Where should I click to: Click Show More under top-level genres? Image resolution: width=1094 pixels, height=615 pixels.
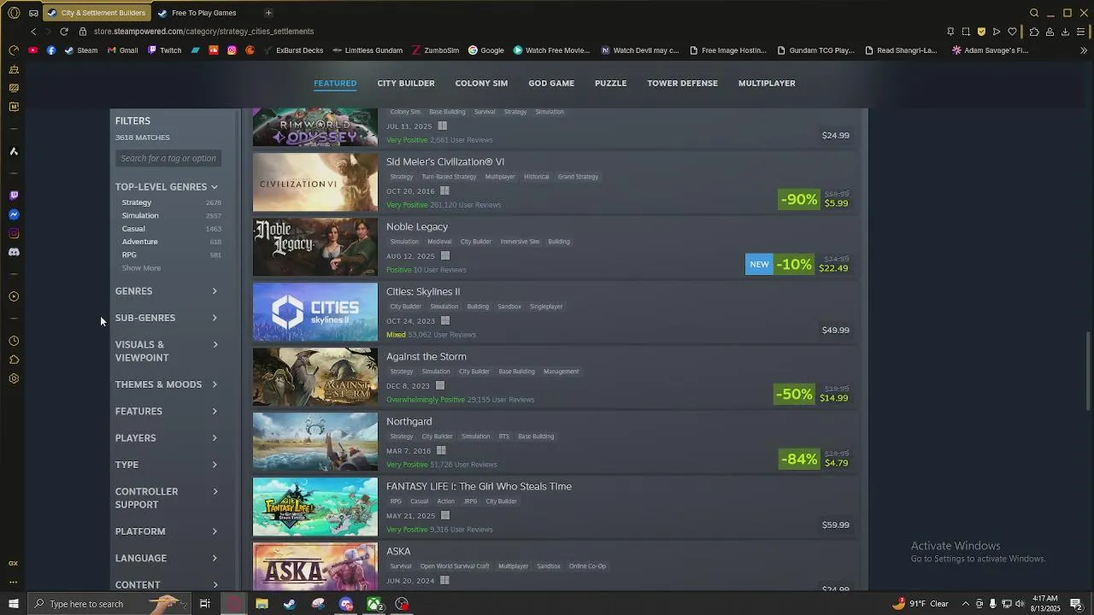point(141,268)
